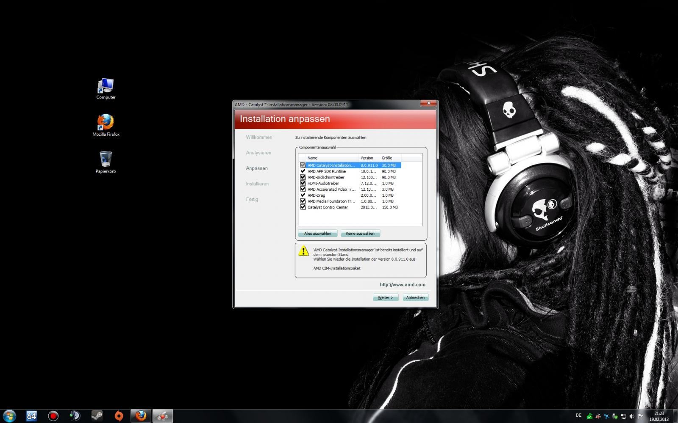Uncheck the HDMI-Audiotreiber checkbox
This screenshot has width=678, height=423.
coord(303,183)
